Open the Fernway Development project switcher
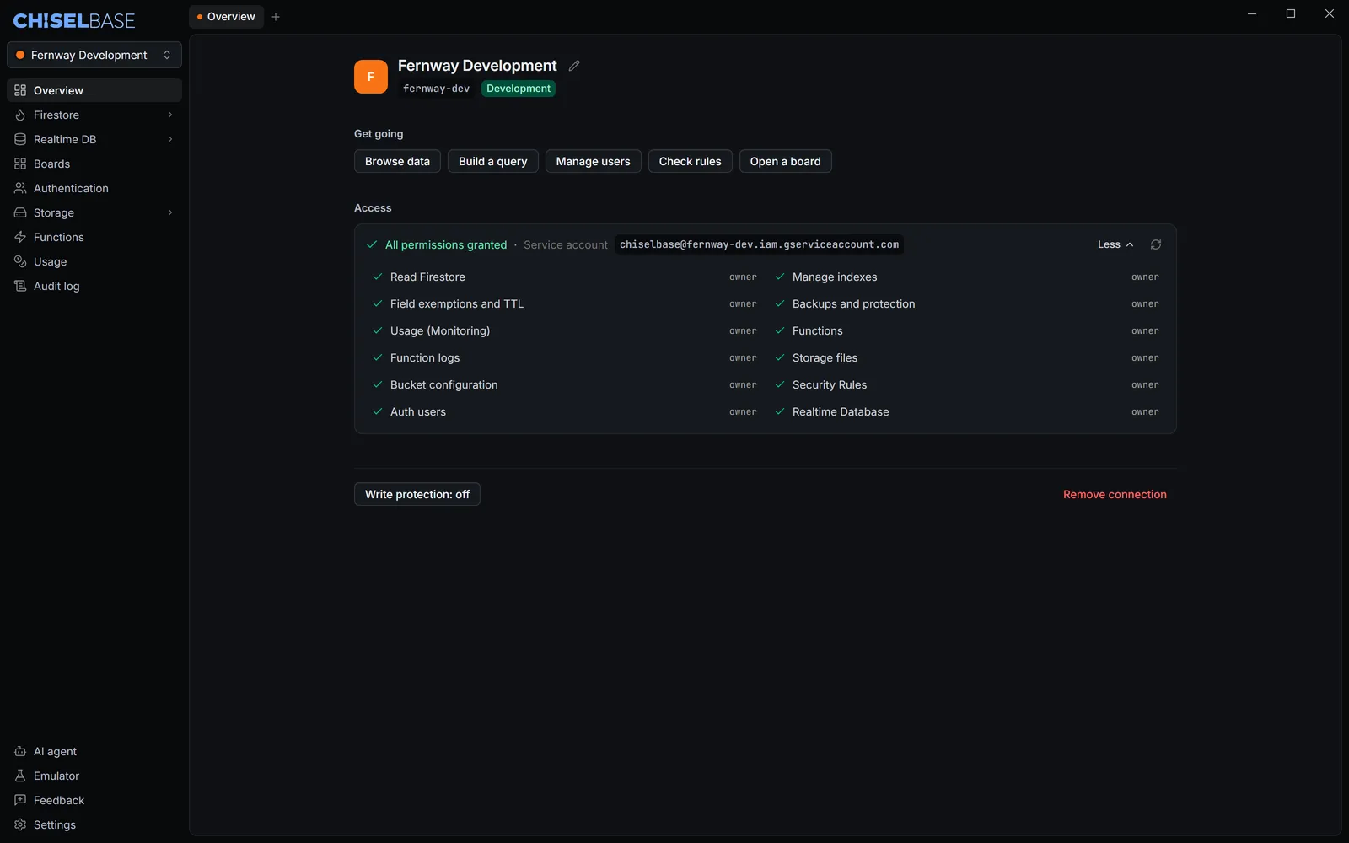Screen dimensions: 1349x843 pyautogui.click(x=94, y=55)
